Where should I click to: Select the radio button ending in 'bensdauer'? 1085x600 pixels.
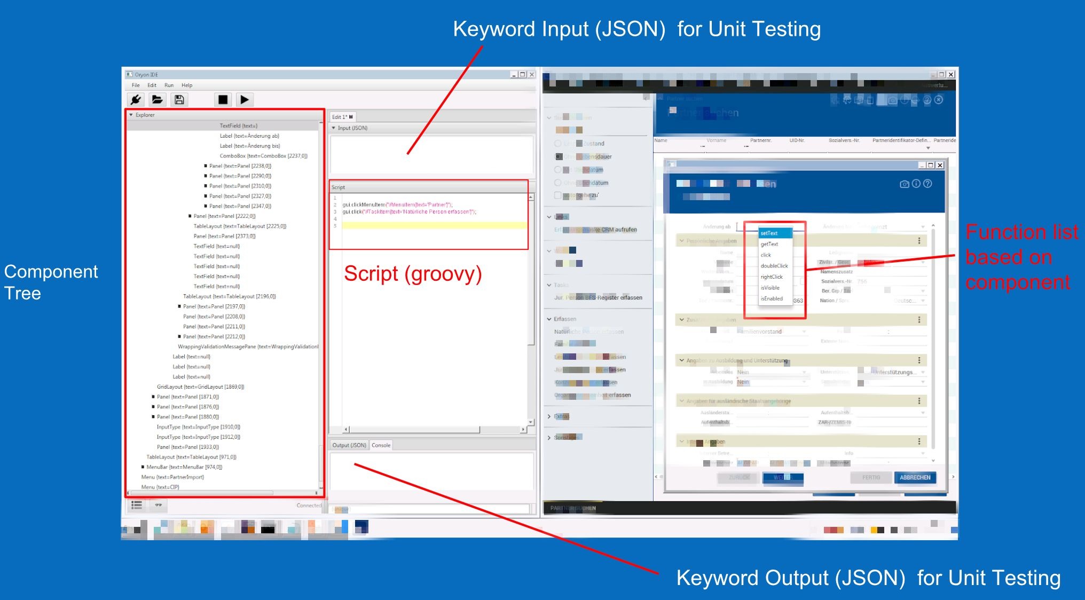(559, 157)
